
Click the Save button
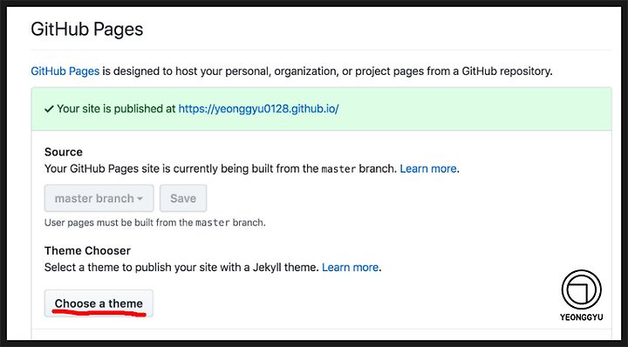tap(183, 198)
